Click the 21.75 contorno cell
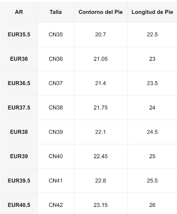The height and width of the screenshot is (214, 177). point(101,108)
